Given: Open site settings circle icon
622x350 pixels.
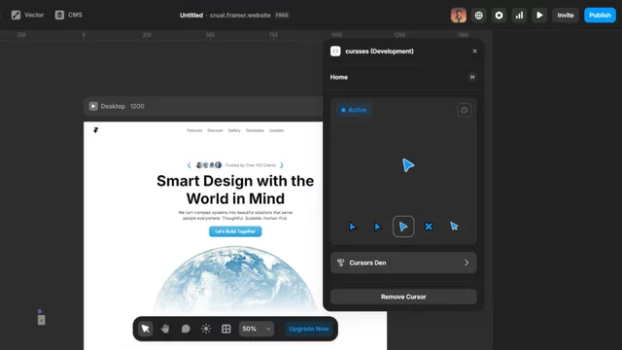Looking at the screenshot, I should point(499,16).
